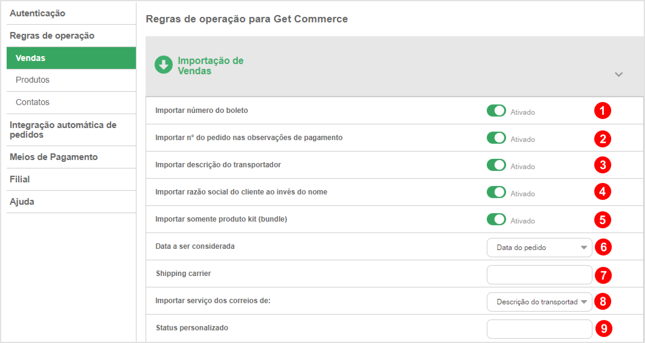Click red marker number 3
Screen dimensions: 645x343
pyautogui.click(x=602, y=165)
